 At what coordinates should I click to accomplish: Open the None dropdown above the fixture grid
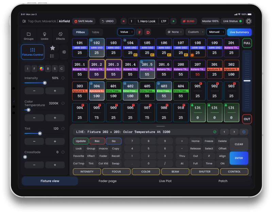(174, 32)
